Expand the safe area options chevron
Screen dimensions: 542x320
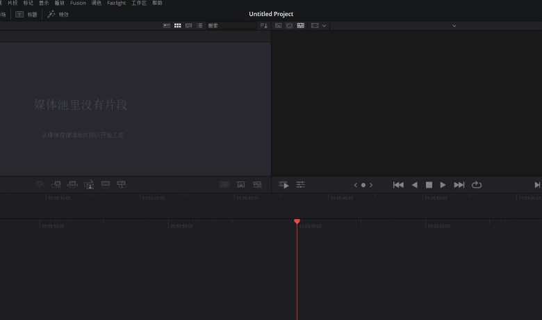tap(324, 26)
